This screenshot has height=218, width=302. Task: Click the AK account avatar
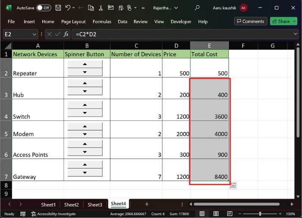pos(243,8)
